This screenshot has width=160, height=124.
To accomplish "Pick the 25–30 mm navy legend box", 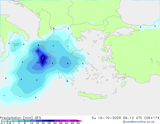I will (x=51, y=121).
